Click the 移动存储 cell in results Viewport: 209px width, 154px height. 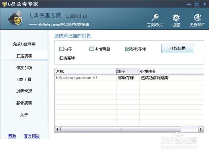[126, 78]
